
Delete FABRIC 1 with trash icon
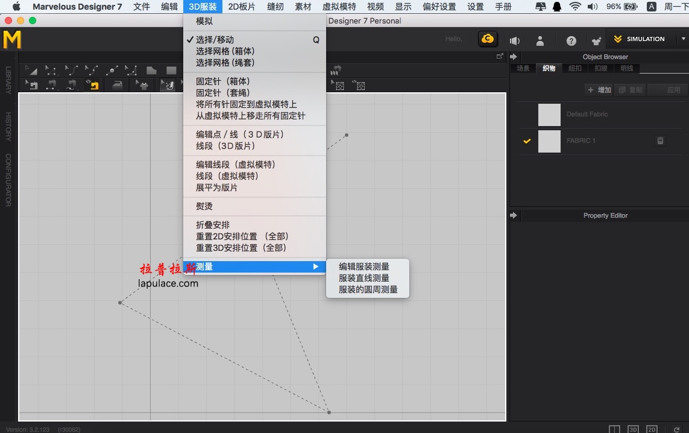pyautogui.click(x=660, y=141)
